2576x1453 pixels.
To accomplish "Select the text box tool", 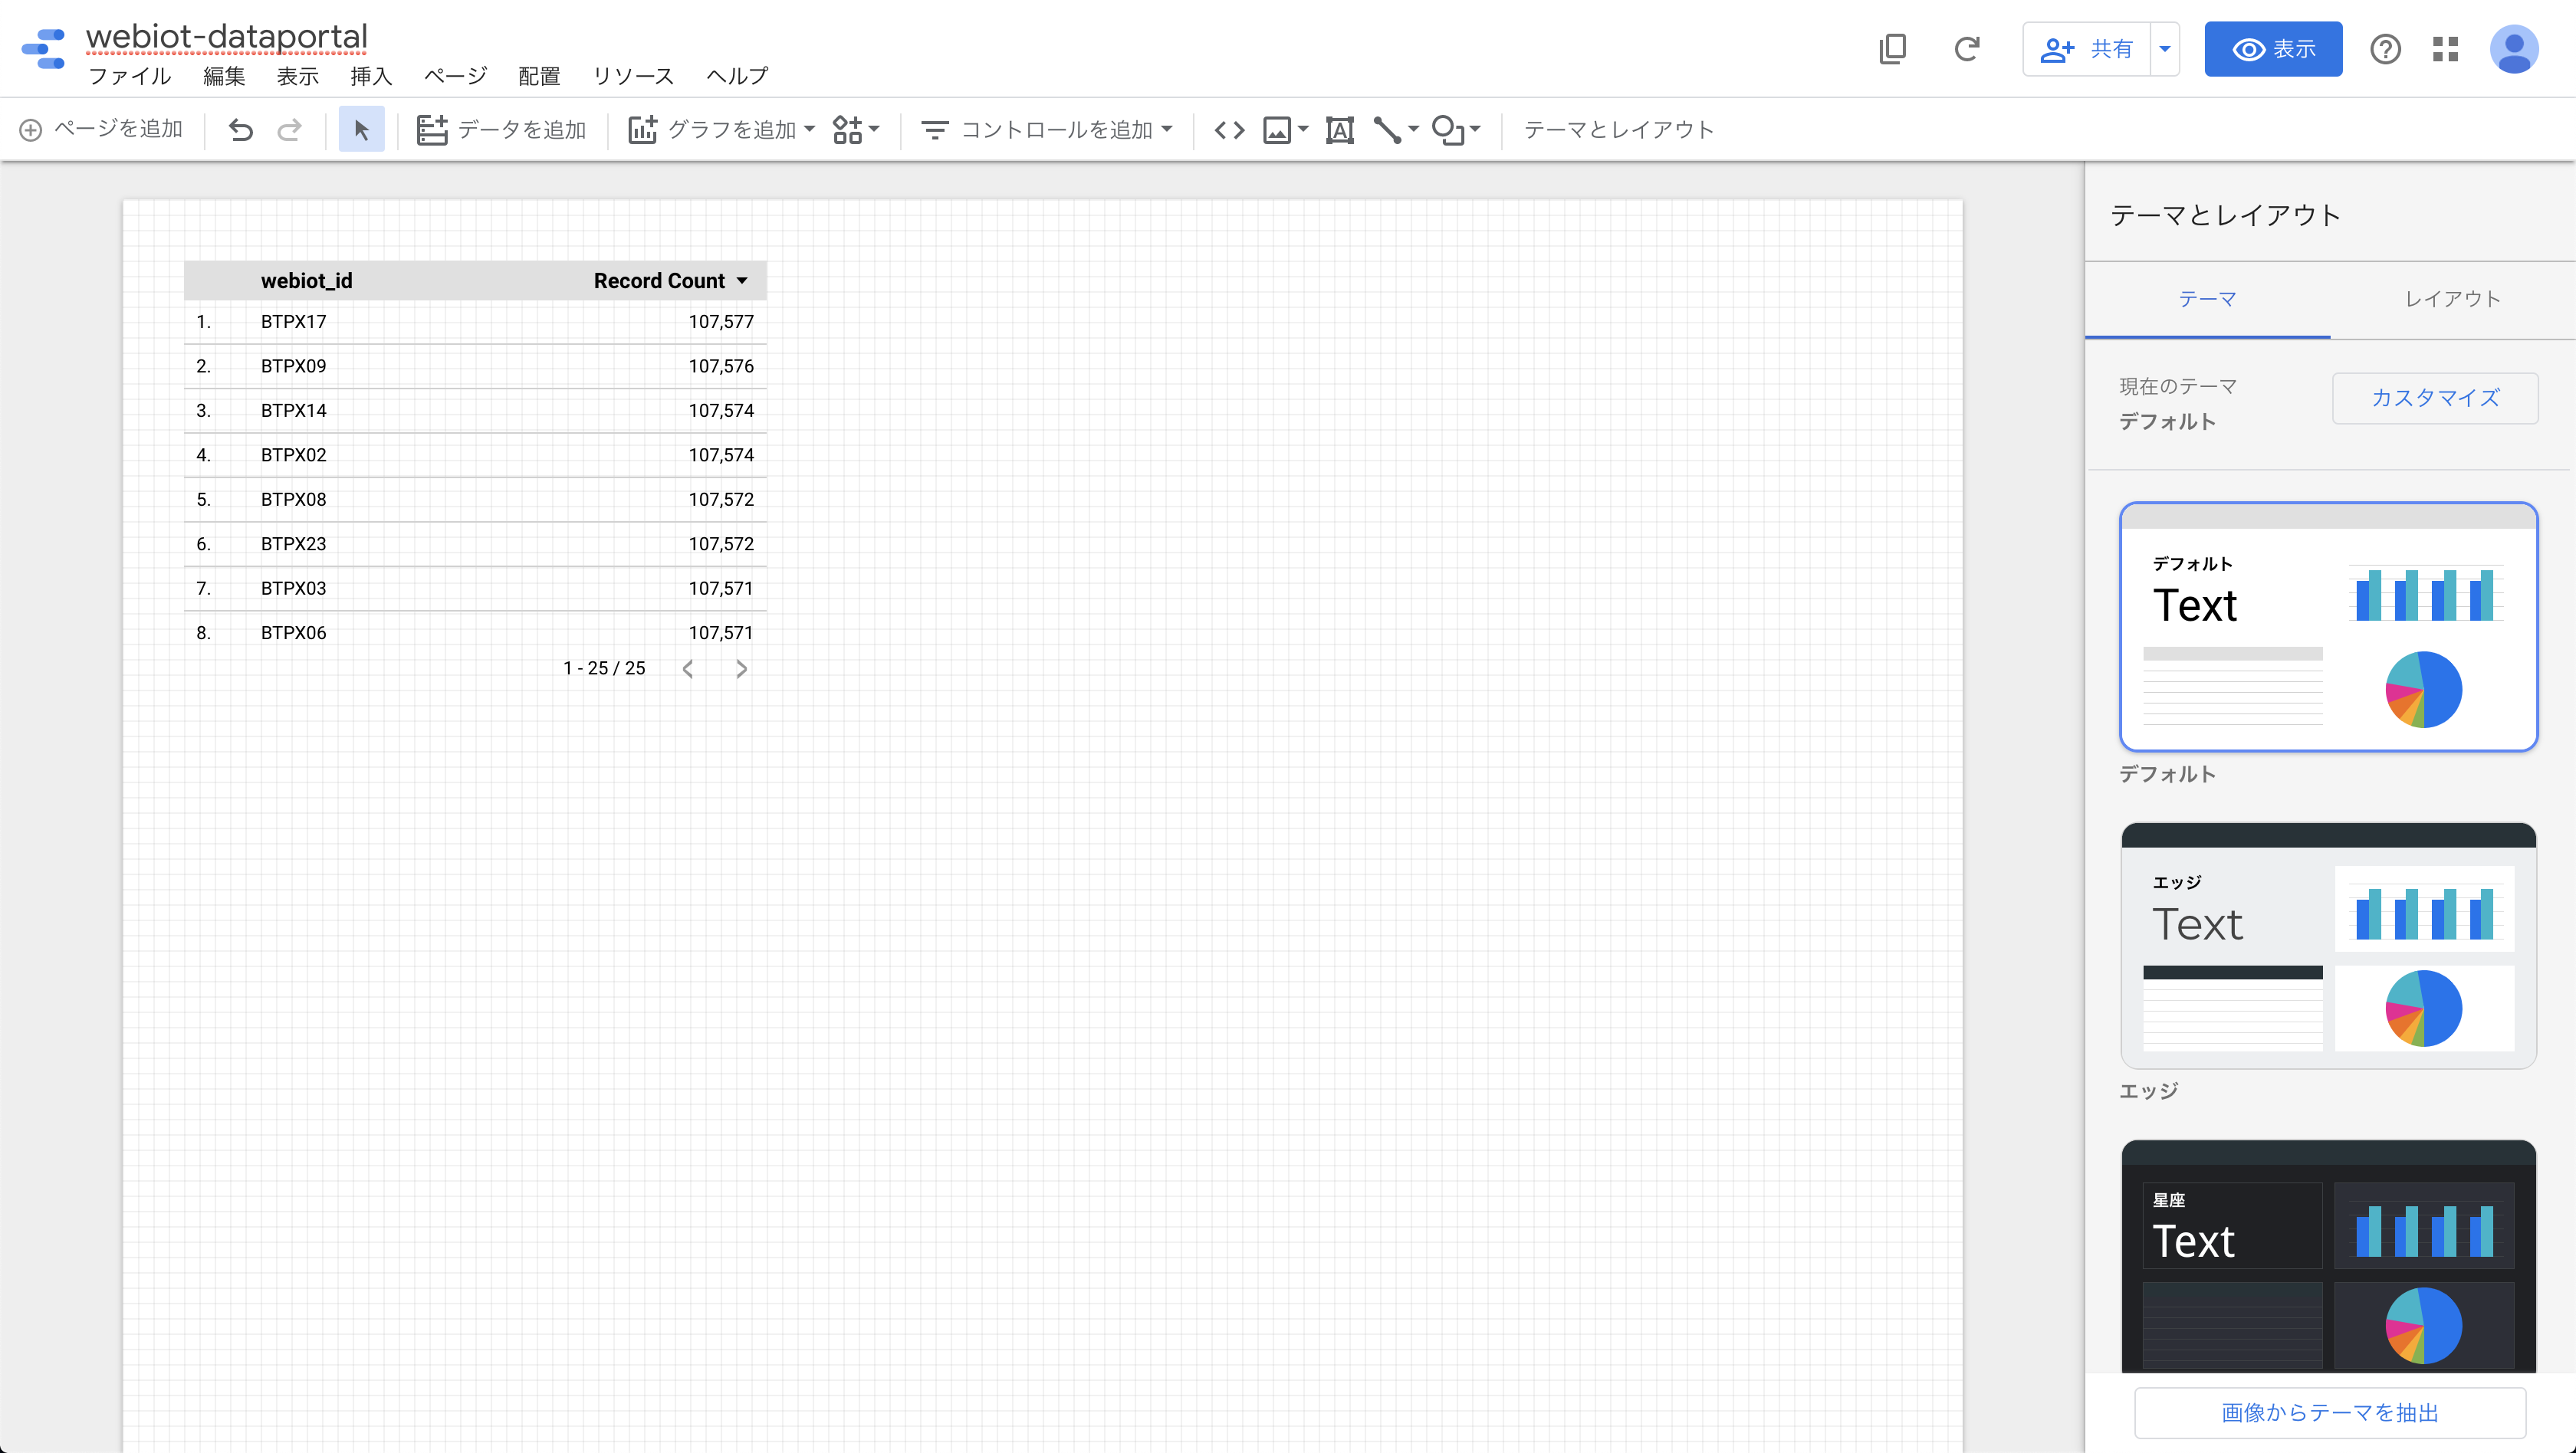I will pos(1339,130).
